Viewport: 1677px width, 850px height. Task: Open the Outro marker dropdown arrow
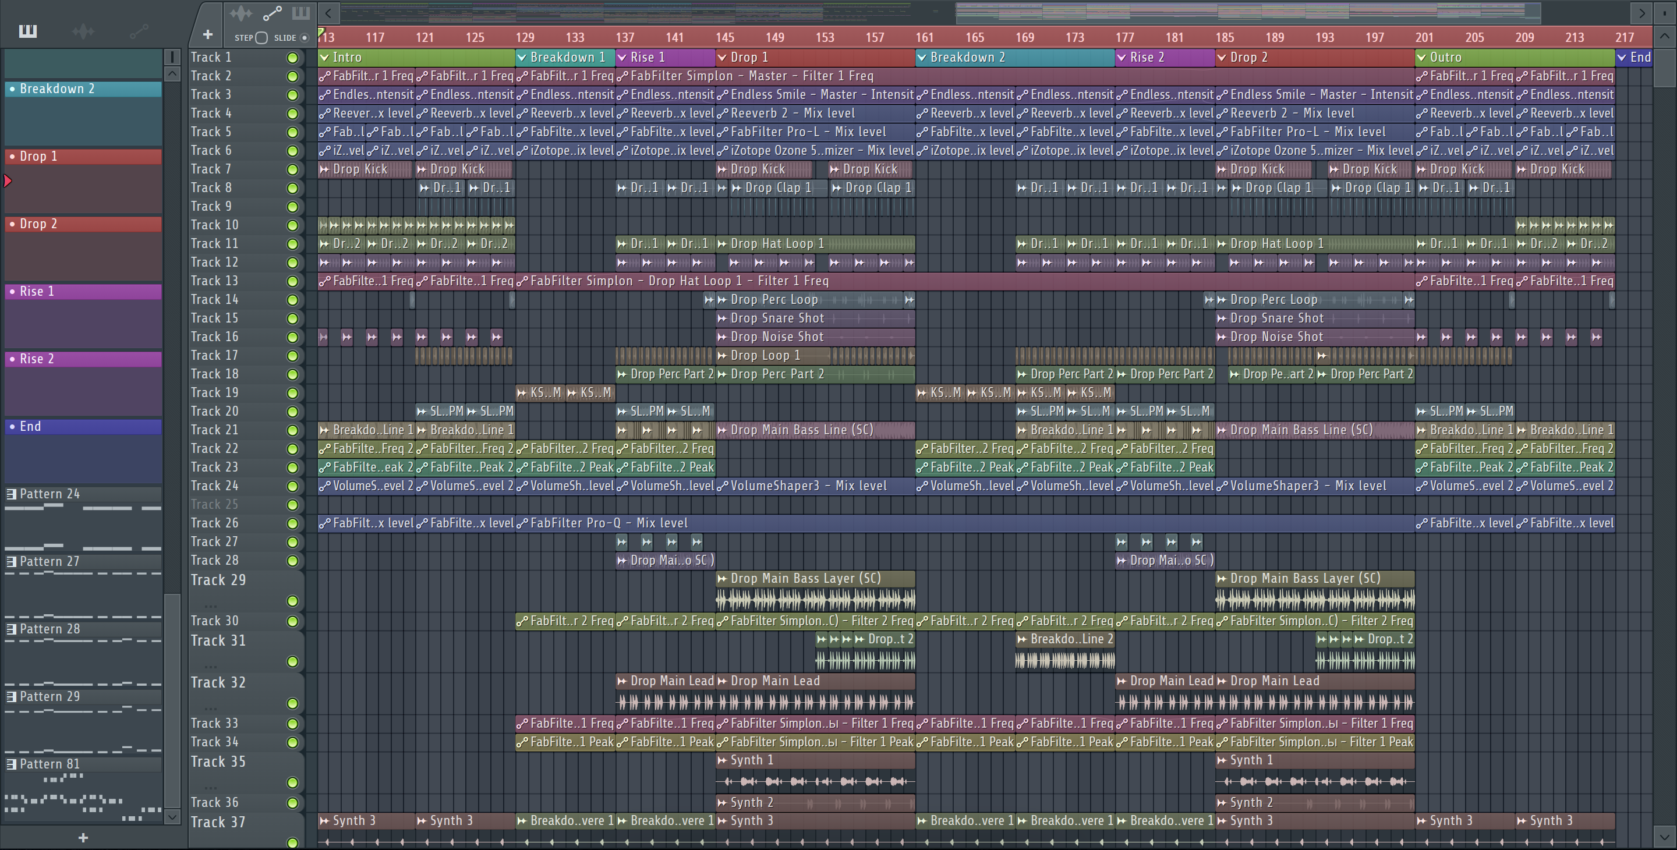[1421, 57]
